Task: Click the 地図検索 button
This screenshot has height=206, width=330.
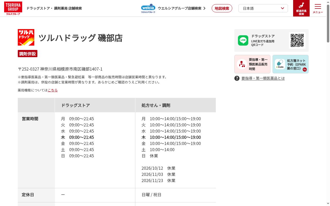Action: click(222, 8)
